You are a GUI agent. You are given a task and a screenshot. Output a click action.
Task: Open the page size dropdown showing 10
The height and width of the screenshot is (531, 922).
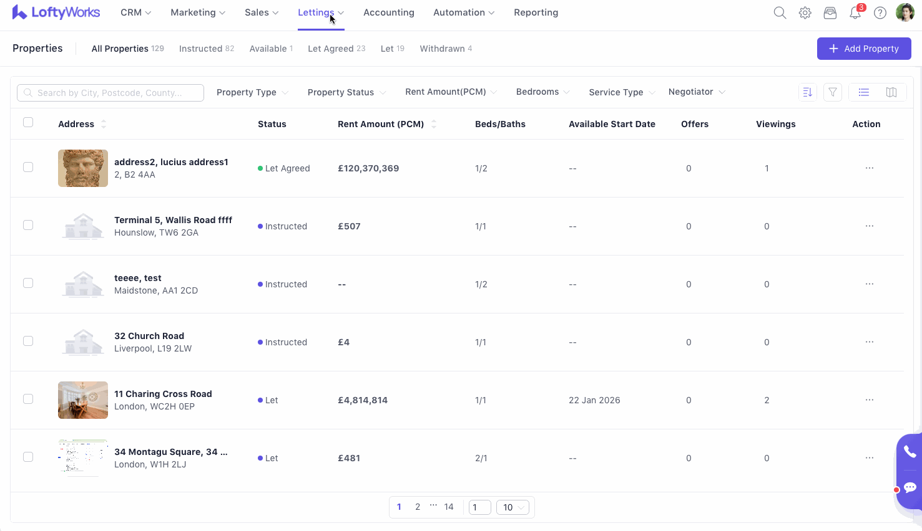[512, 507]
